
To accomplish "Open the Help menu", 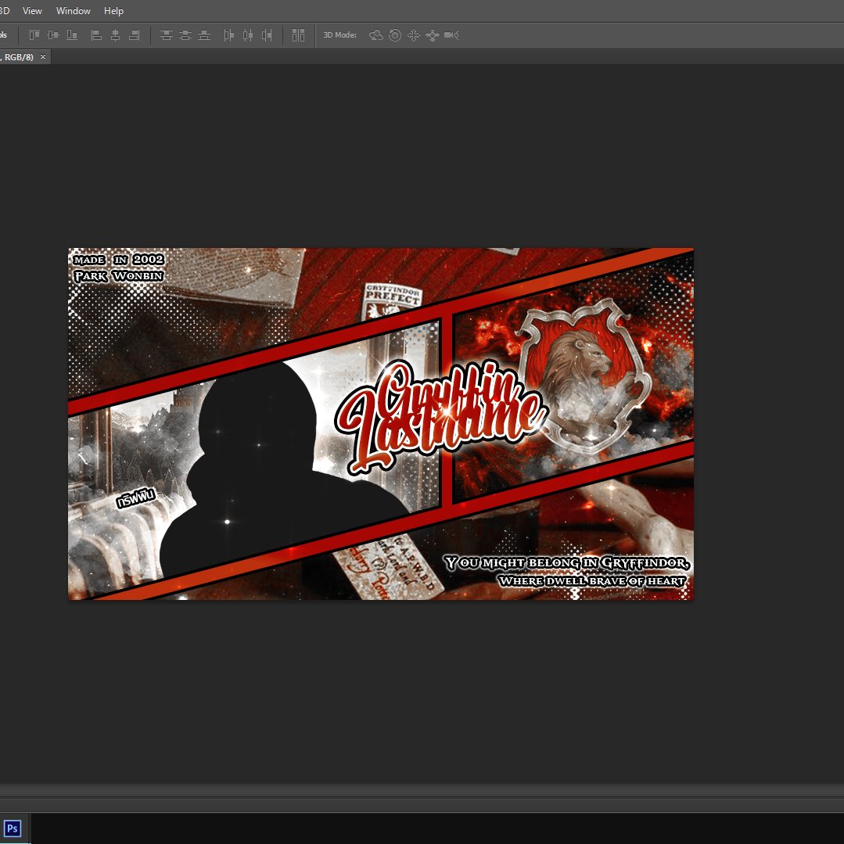I will (x=113, y=11).
